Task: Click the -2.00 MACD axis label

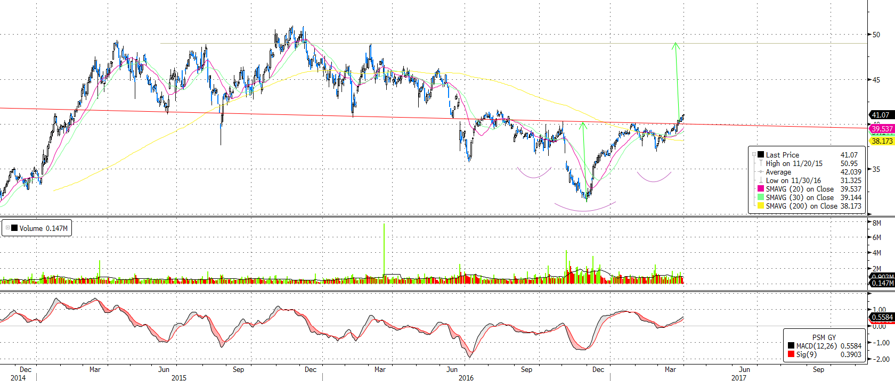Action: (881, 359)
